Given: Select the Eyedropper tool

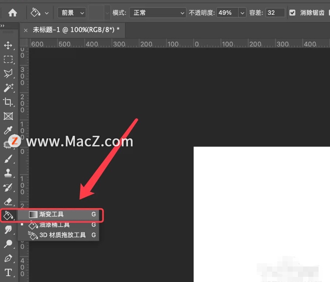Looking at the screenshot, I should (8, 130).
